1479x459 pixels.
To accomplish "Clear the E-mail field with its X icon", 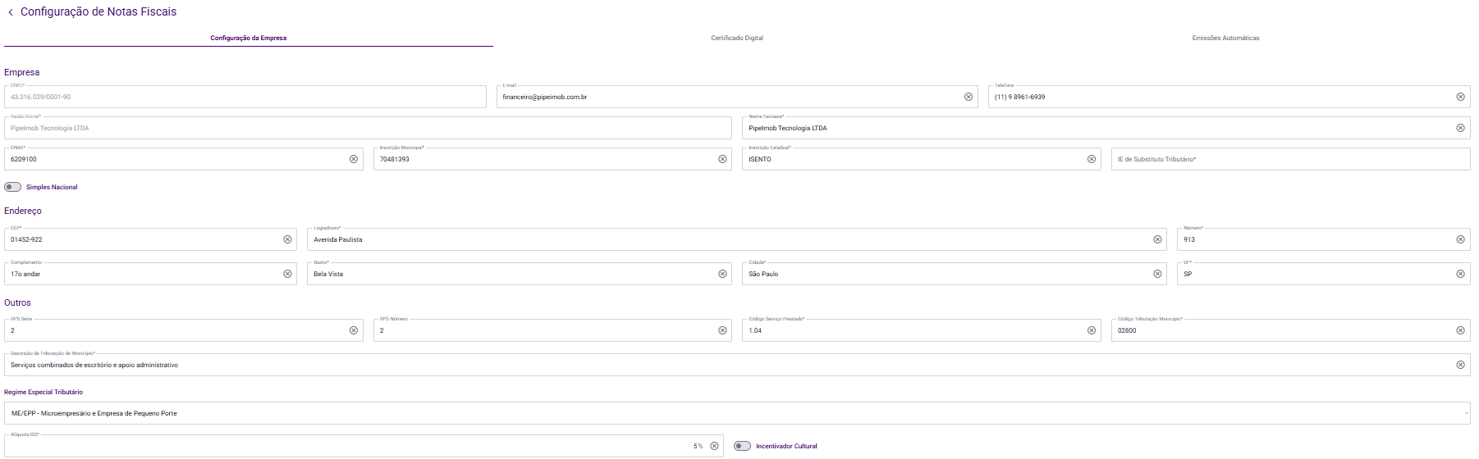I will tap(968, 97).
